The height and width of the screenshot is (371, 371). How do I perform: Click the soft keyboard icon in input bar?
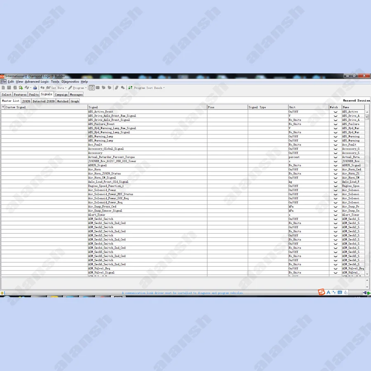tap(340, 292)
